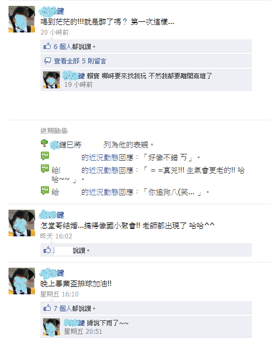The image size is (279, 338).
Task: Open profile photo on the 堂哥結婚 post
Action: point(22,223)
